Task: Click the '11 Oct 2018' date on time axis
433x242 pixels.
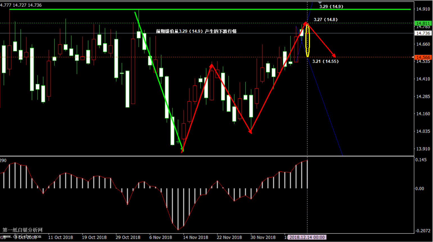Action: pos(60,237)
